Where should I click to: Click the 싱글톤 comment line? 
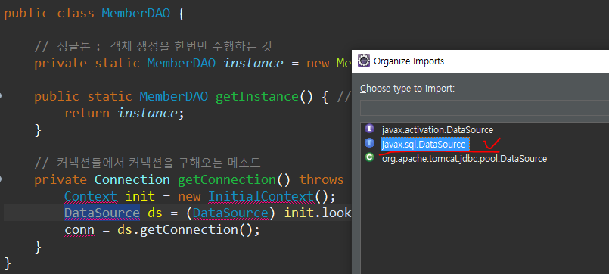(153, 47)
